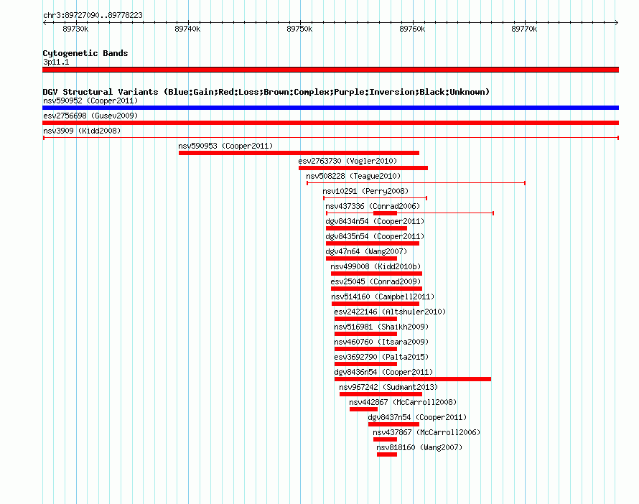
Task: Click the red 3p11.1 cytogenetic band bar
Action: click(330, 70)
